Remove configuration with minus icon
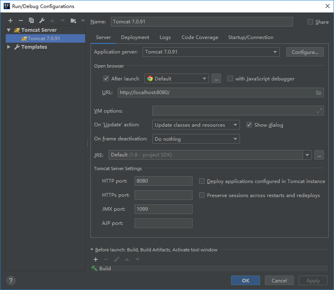This screenshot has width=334, height=290. coord(20,21)
